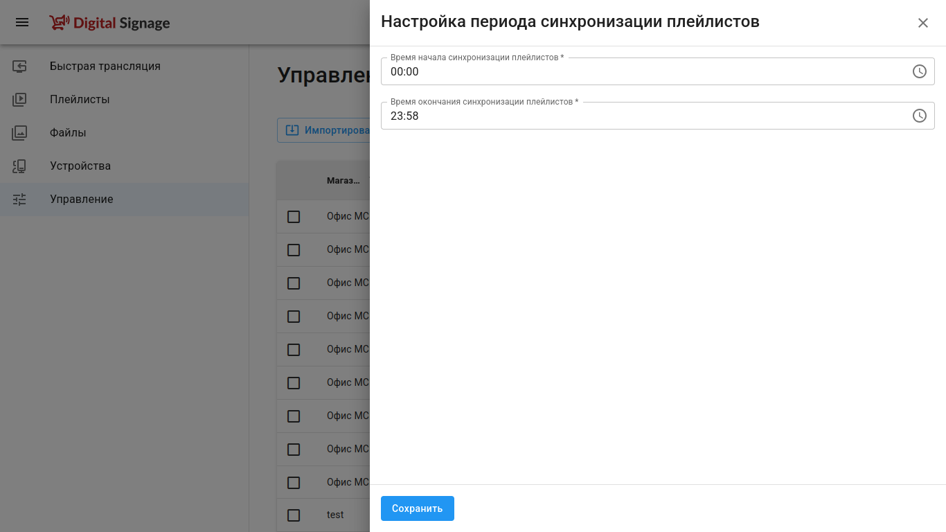Click the Digital Signage logo
This screenshot has width=946, height=532.
[x=109, y=23]
